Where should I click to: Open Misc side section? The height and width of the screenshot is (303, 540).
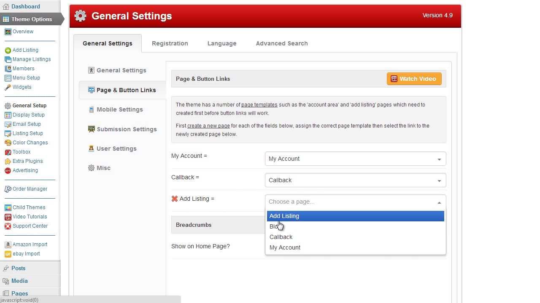click(x=103, y=168)
